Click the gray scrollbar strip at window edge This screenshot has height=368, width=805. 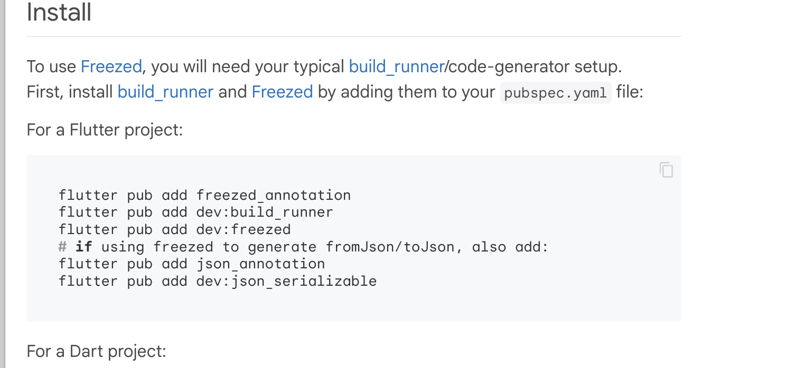2,184
